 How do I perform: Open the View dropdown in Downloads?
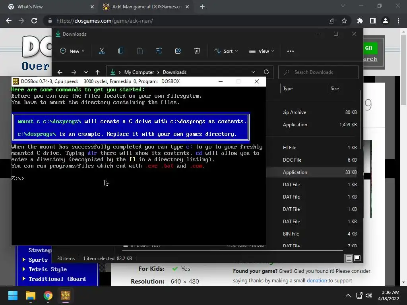pos(262,51)
